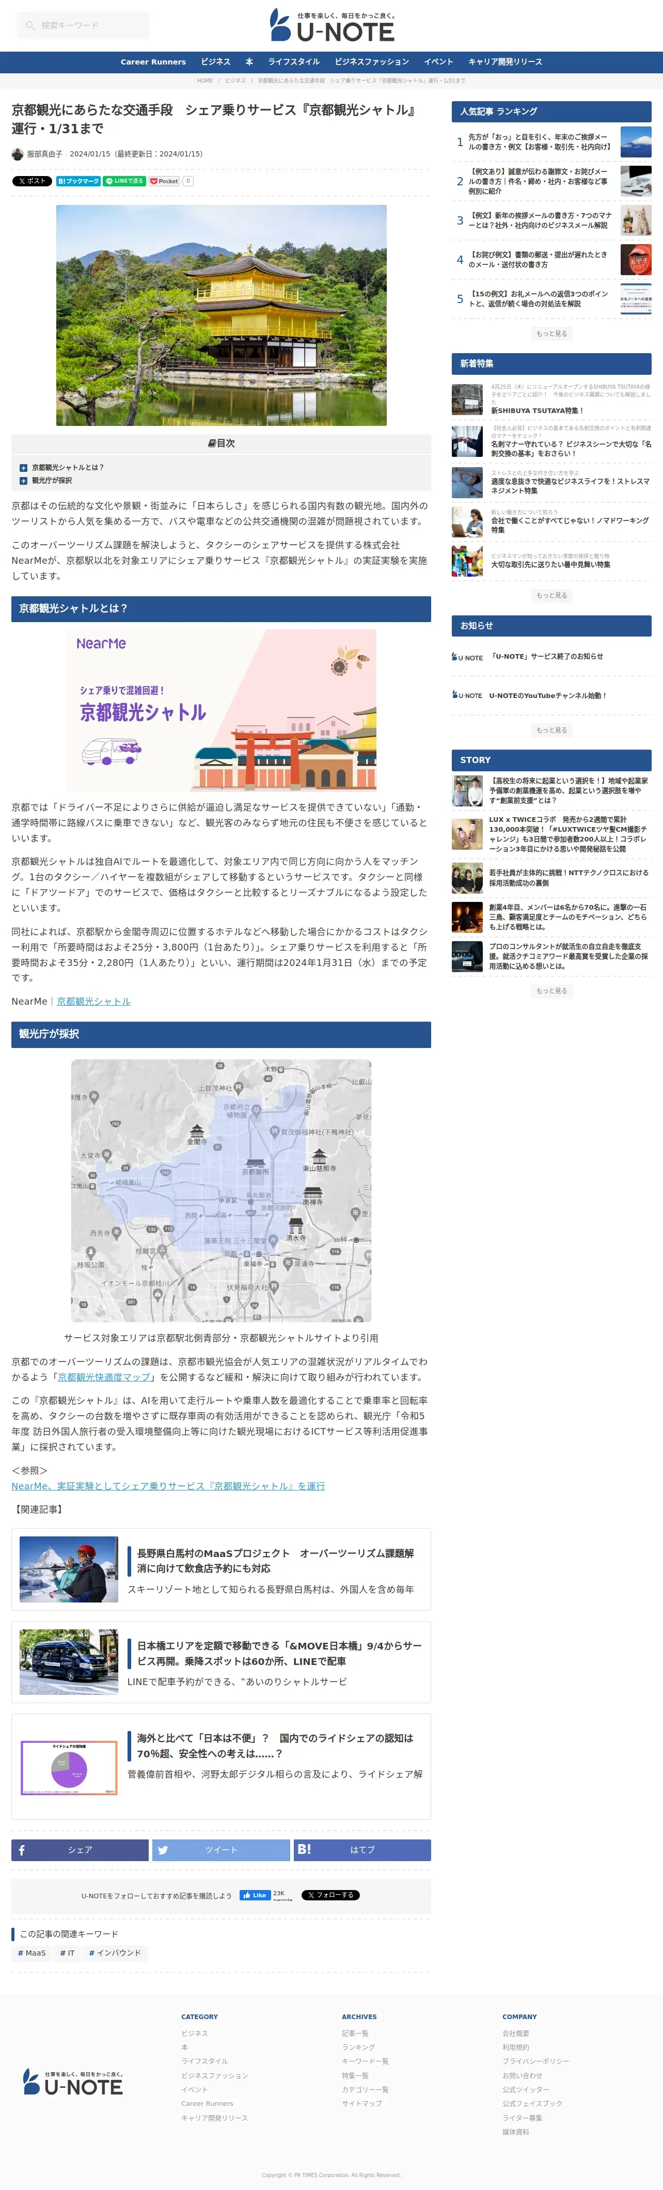Click X フォローする button
Viewport: 663px width, 2190px height.
330,1895
